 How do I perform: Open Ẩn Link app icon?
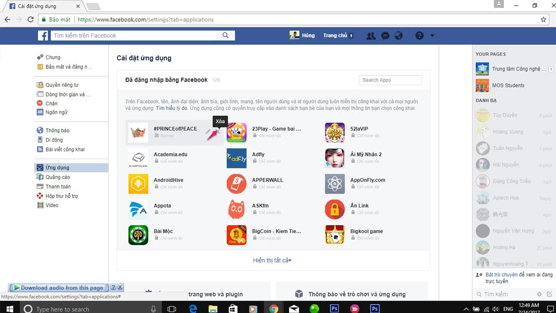click(x=334, y=209)
